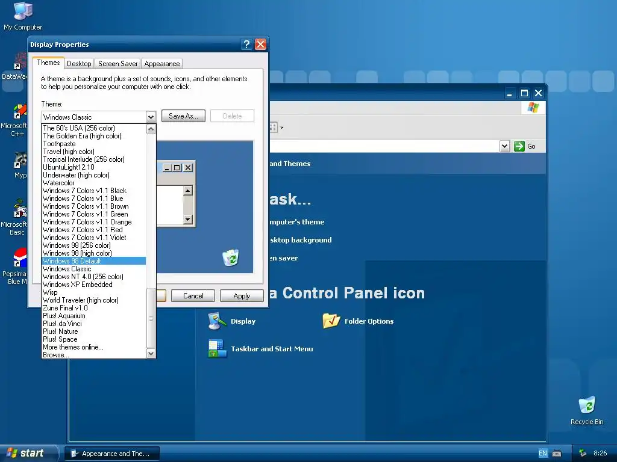Select Windows 7 Colors v1.1 Blue theme

(93, 199)
